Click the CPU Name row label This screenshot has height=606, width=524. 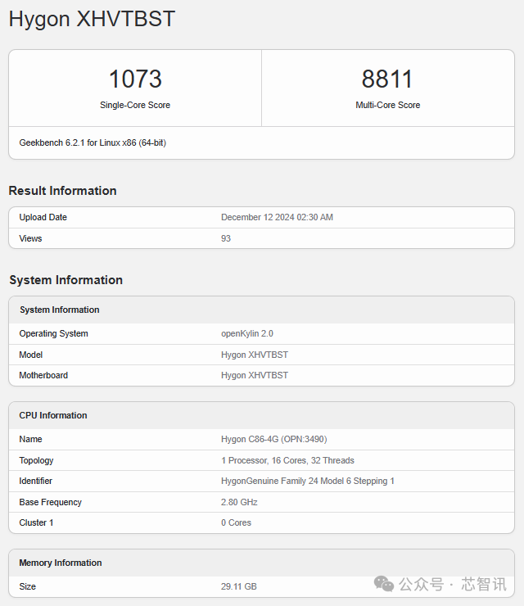point(30,439)
